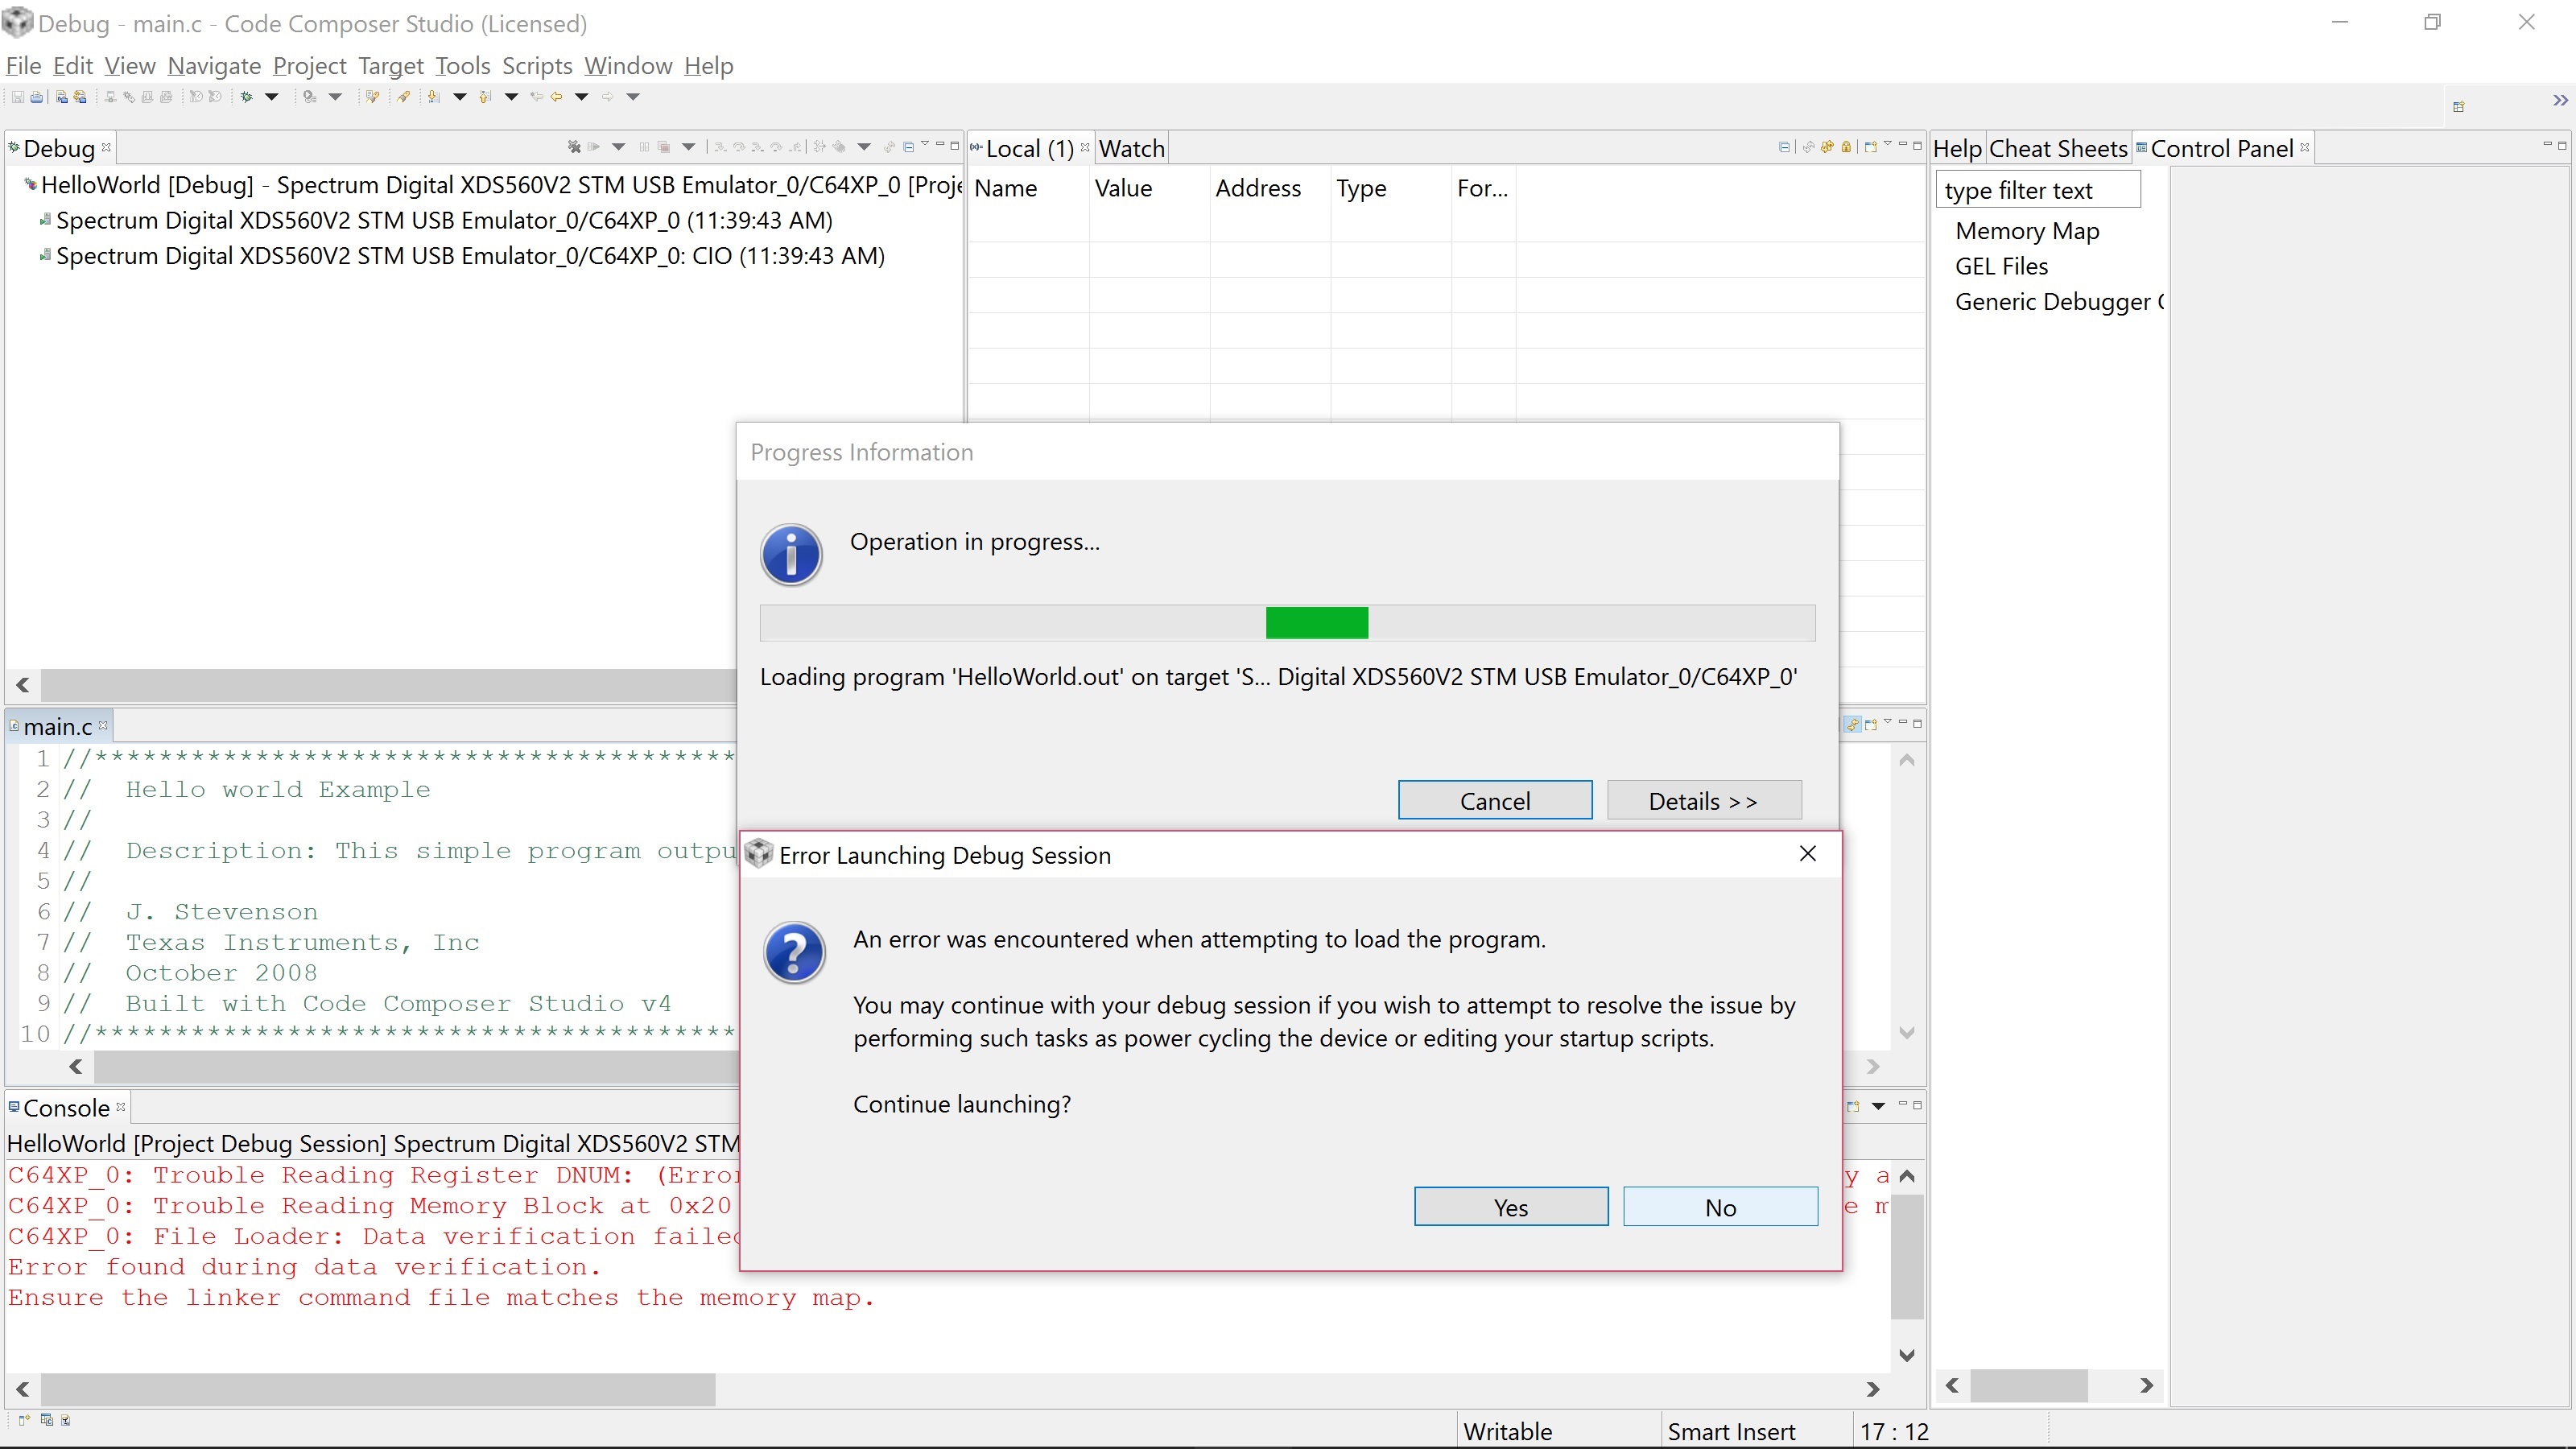This screenshot has width=2576, height=1449.
Task: Click the Suspend pause icon in Debug view
Action: tap(645, 147)
